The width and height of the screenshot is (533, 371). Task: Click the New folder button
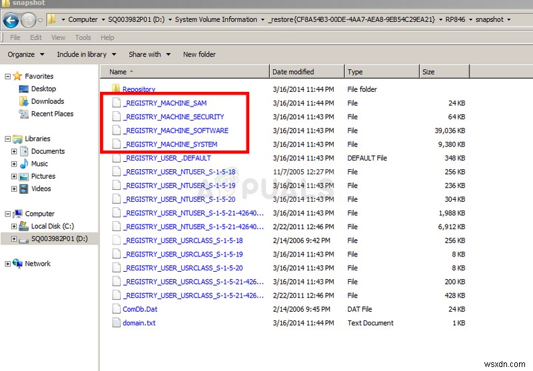click(x=199, y=55)
